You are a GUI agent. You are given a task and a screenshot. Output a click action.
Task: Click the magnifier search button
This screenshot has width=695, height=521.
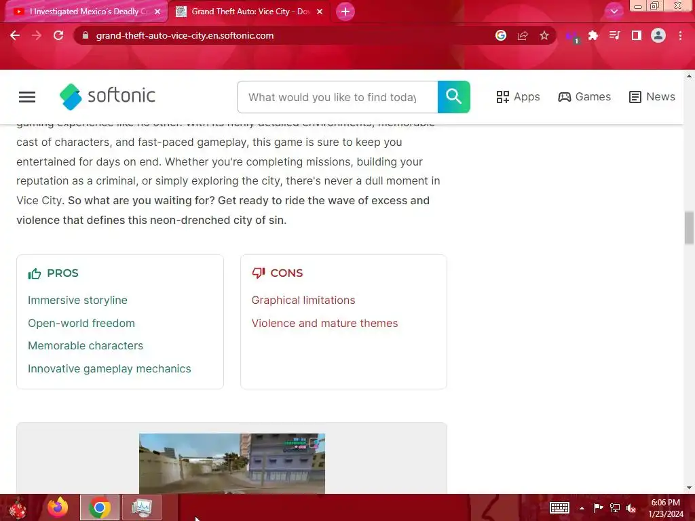coord(454,97)
